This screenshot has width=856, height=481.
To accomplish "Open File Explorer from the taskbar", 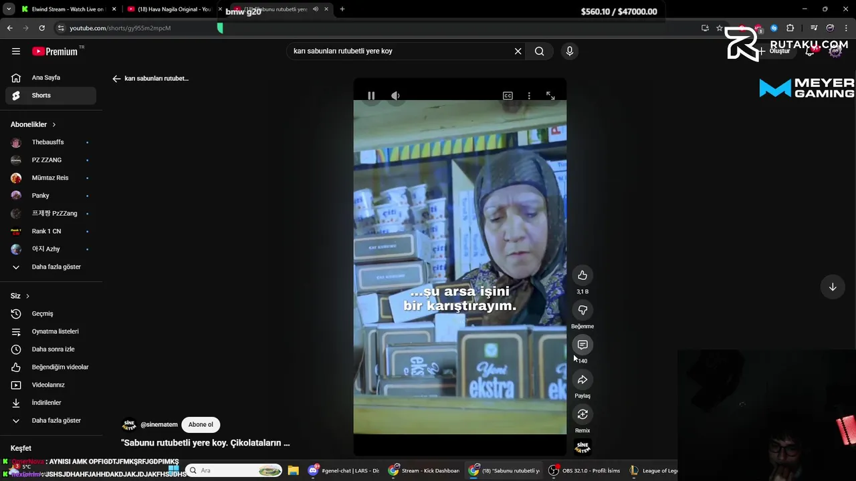I will [293, 470].
